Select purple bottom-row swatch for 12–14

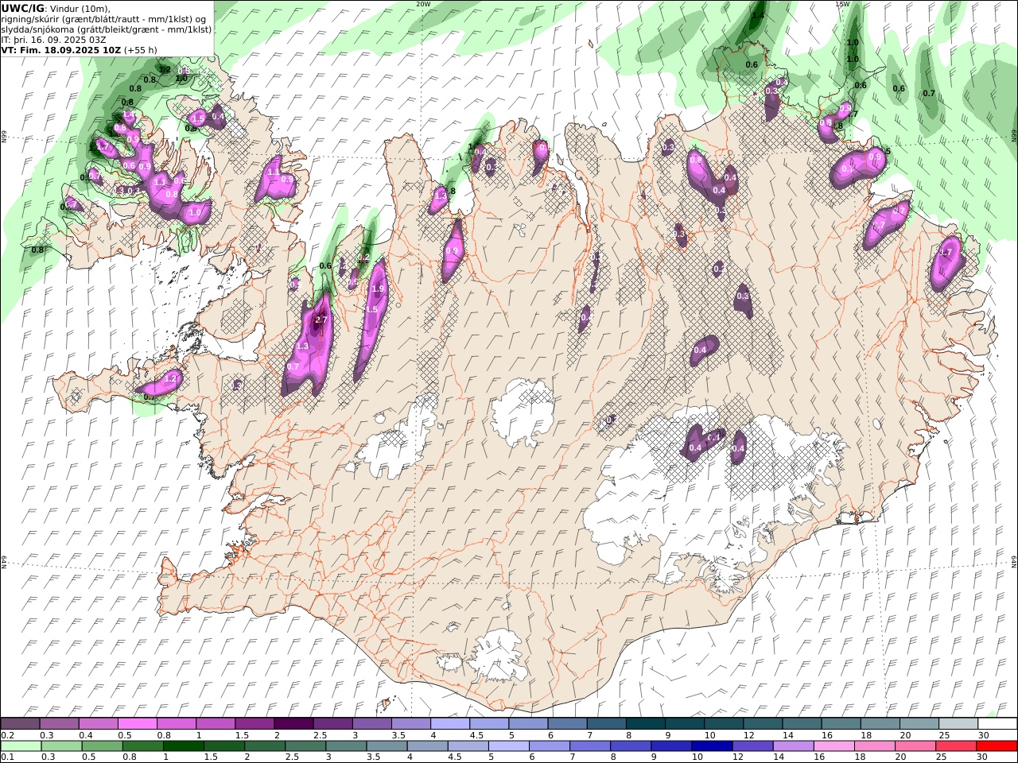752,746
